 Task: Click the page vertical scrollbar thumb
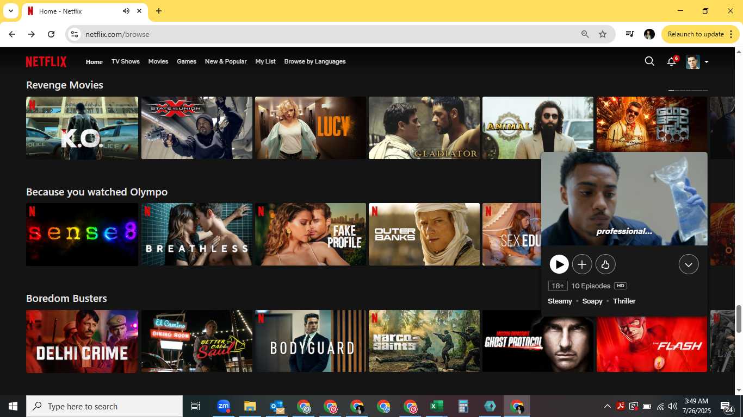point(739,319)
